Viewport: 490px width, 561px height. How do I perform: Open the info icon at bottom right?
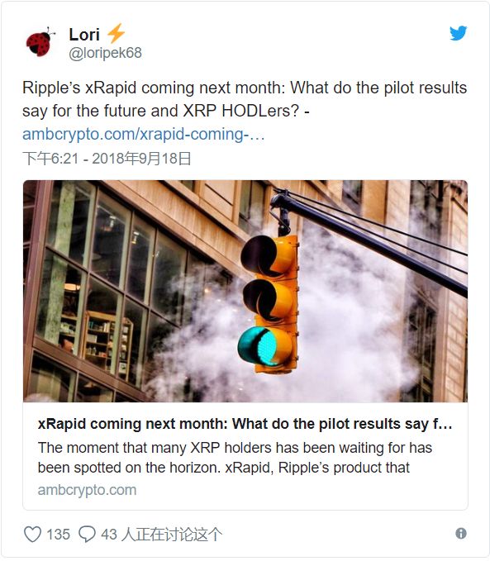tap(461, 534)
